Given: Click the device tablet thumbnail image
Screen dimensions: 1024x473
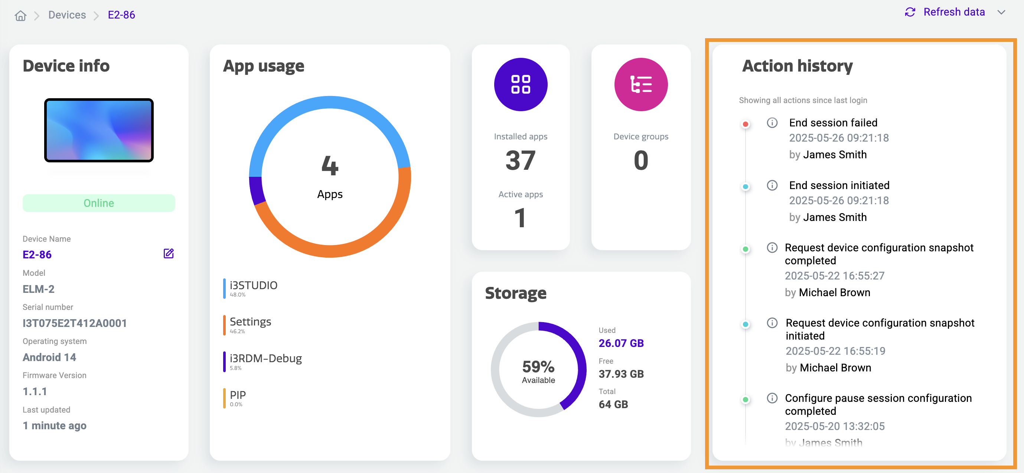Looking at the screenshot, I should pyautogui.click(x=99, y=130).
